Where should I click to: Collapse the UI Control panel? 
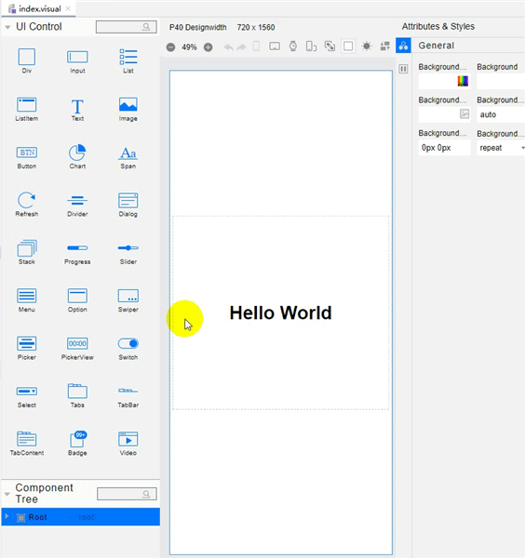(x=7, y=27)
